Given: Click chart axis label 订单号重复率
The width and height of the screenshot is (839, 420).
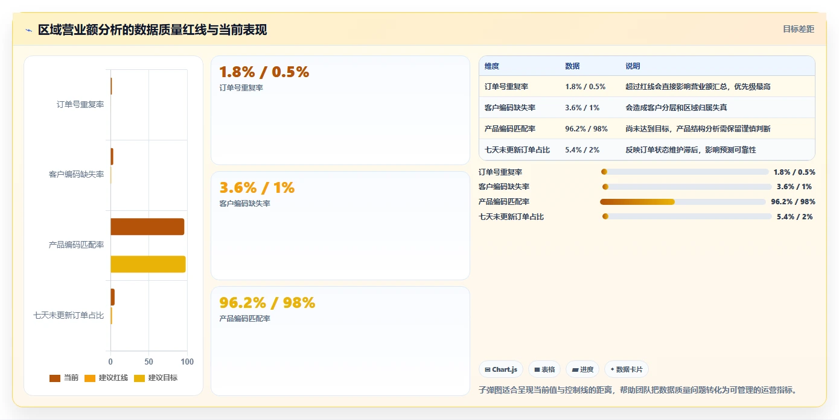Looking at the screenshot, I should [80, 104].
